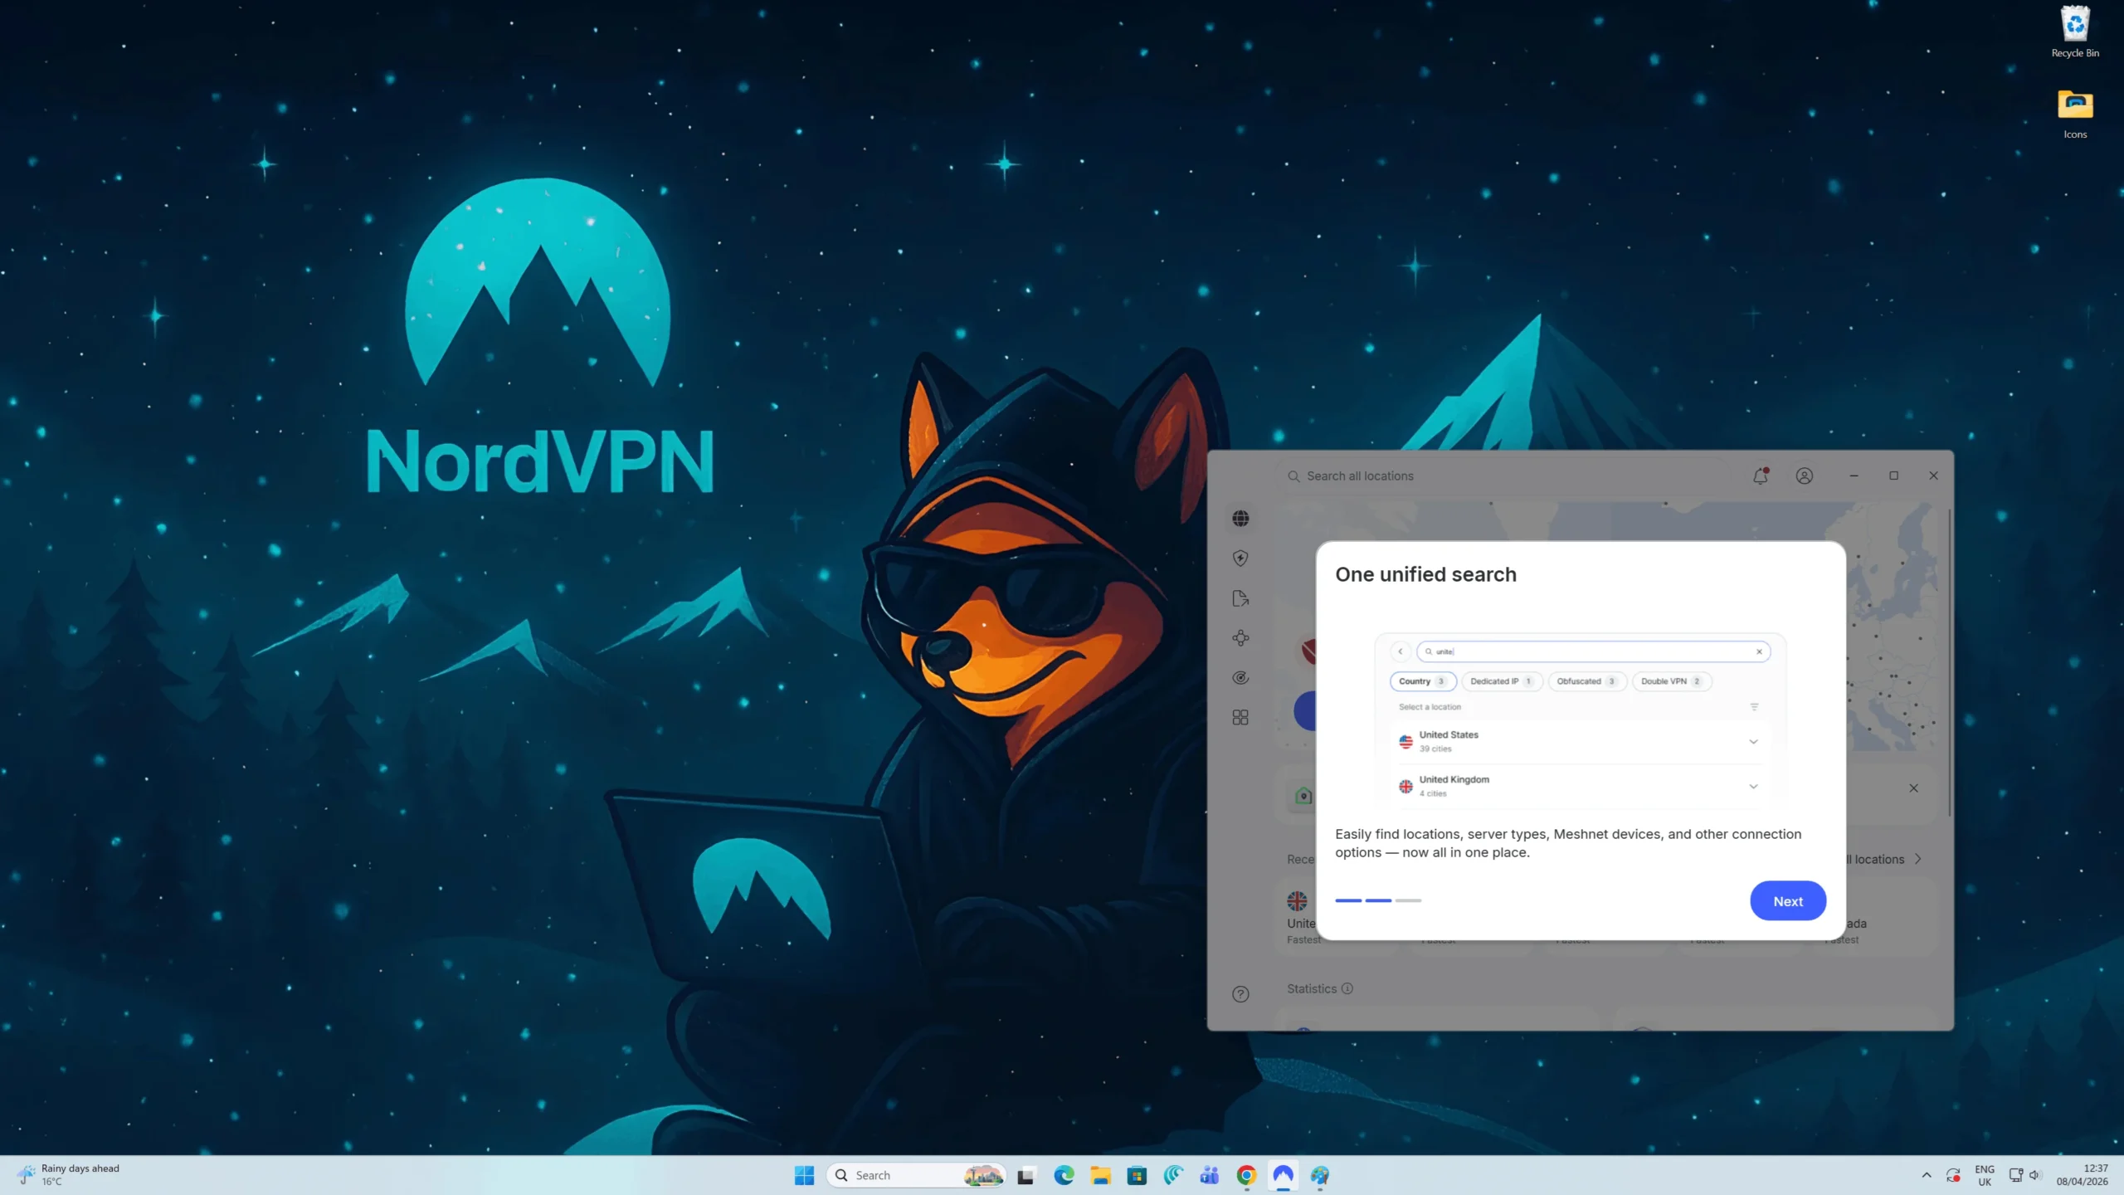Open the volume speaker tray icon
The height and width of the screenshot is (1195, 2124).
point(2034,1175)
